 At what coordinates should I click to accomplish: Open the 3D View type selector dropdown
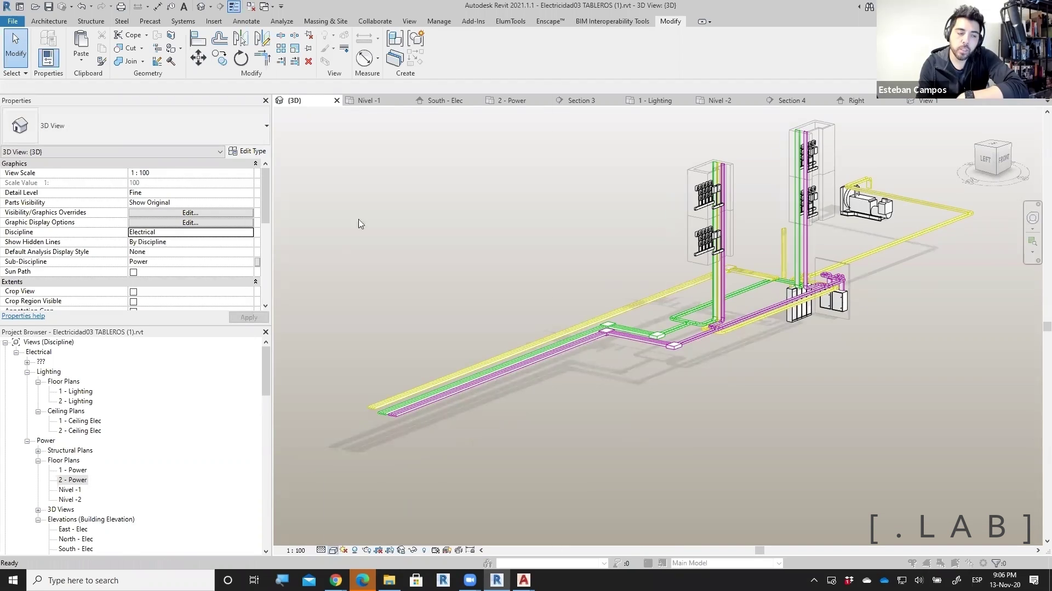[266, 126]
